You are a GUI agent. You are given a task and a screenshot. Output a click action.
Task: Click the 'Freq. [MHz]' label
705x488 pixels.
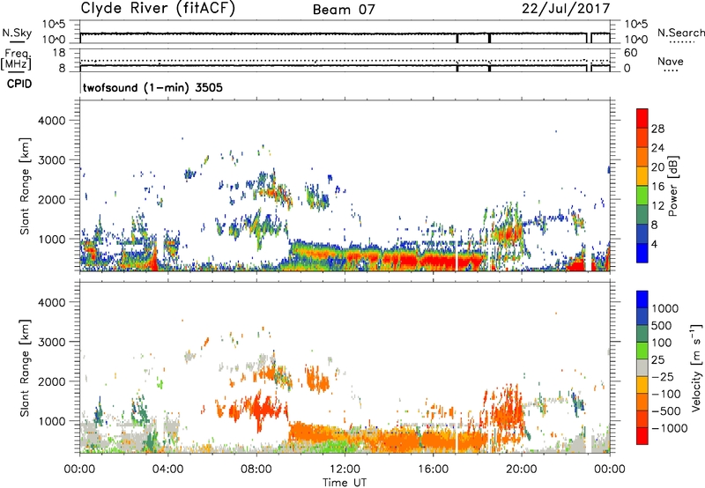(16, 59)
